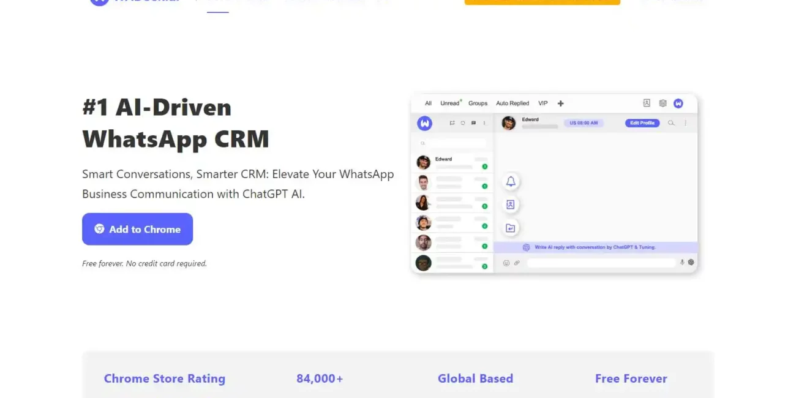Open the chat list three-dot menu
The height and width of the screenshot is (398, 796).
tap(484, 123)
